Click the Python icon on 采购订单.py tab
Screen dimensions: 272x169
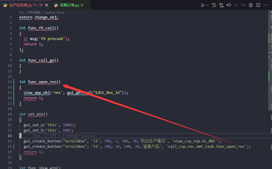pyautogui.click(x=56, y=5)
